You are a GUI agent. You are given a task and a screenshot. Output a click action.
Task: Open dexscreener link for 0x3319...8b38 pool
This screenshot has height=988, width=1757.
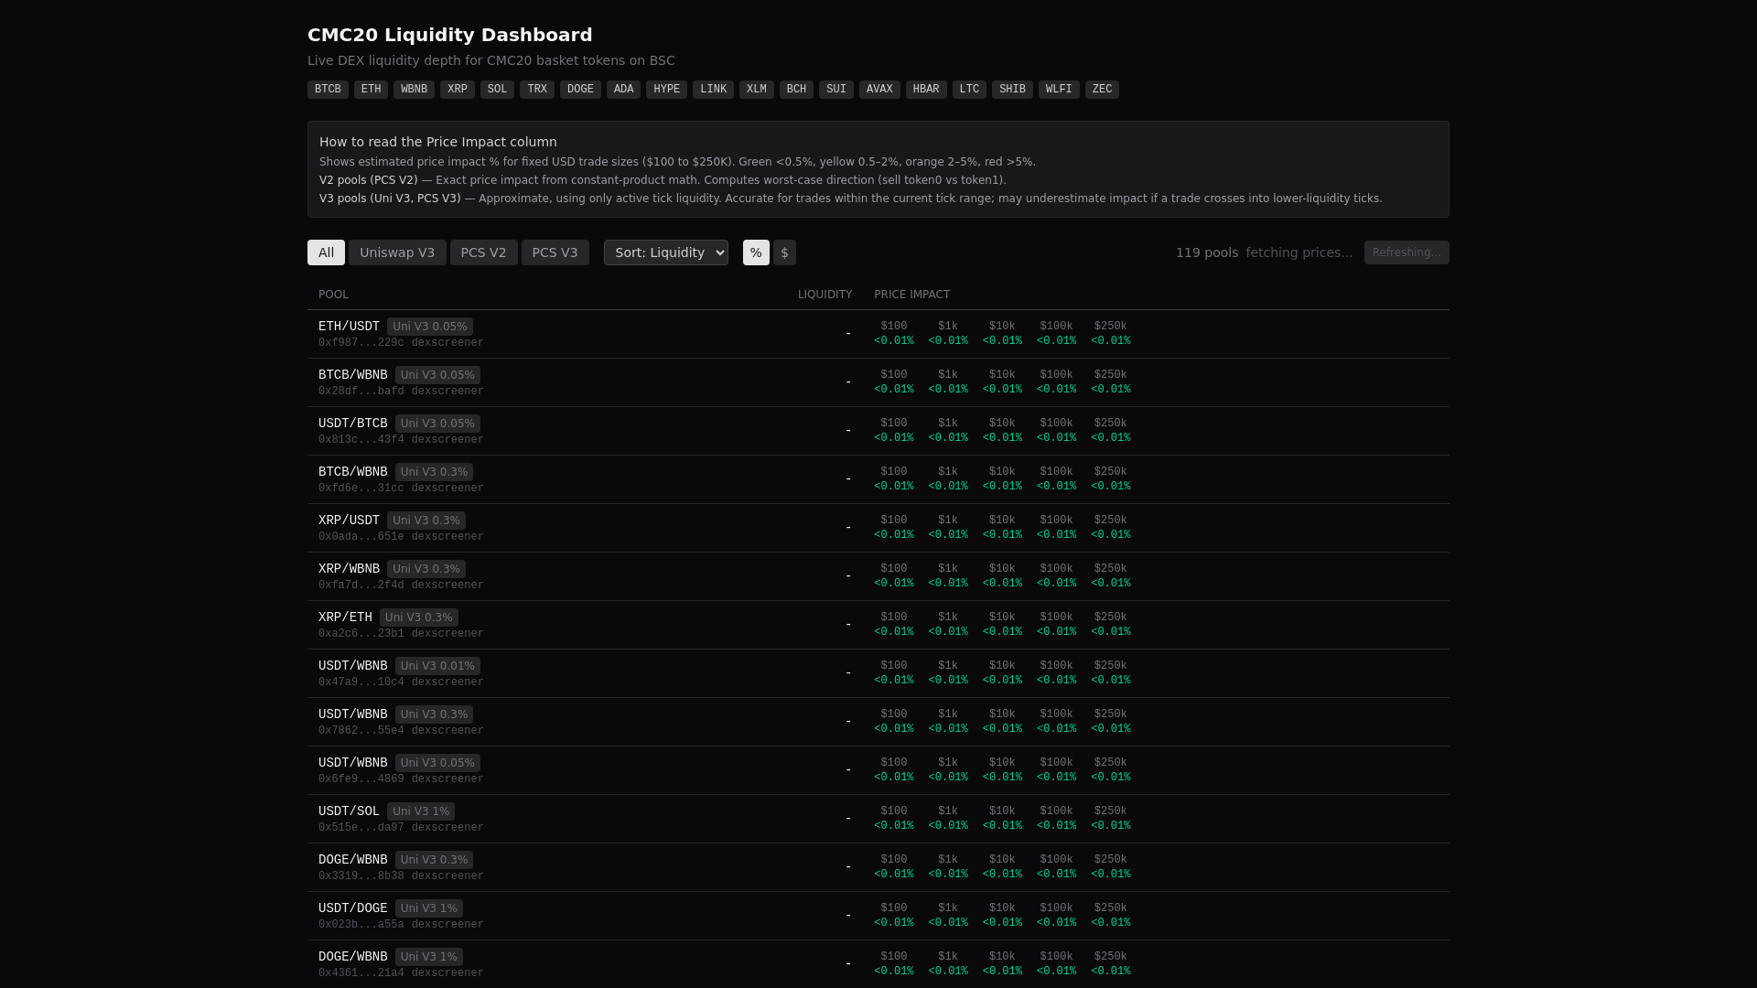447,876
